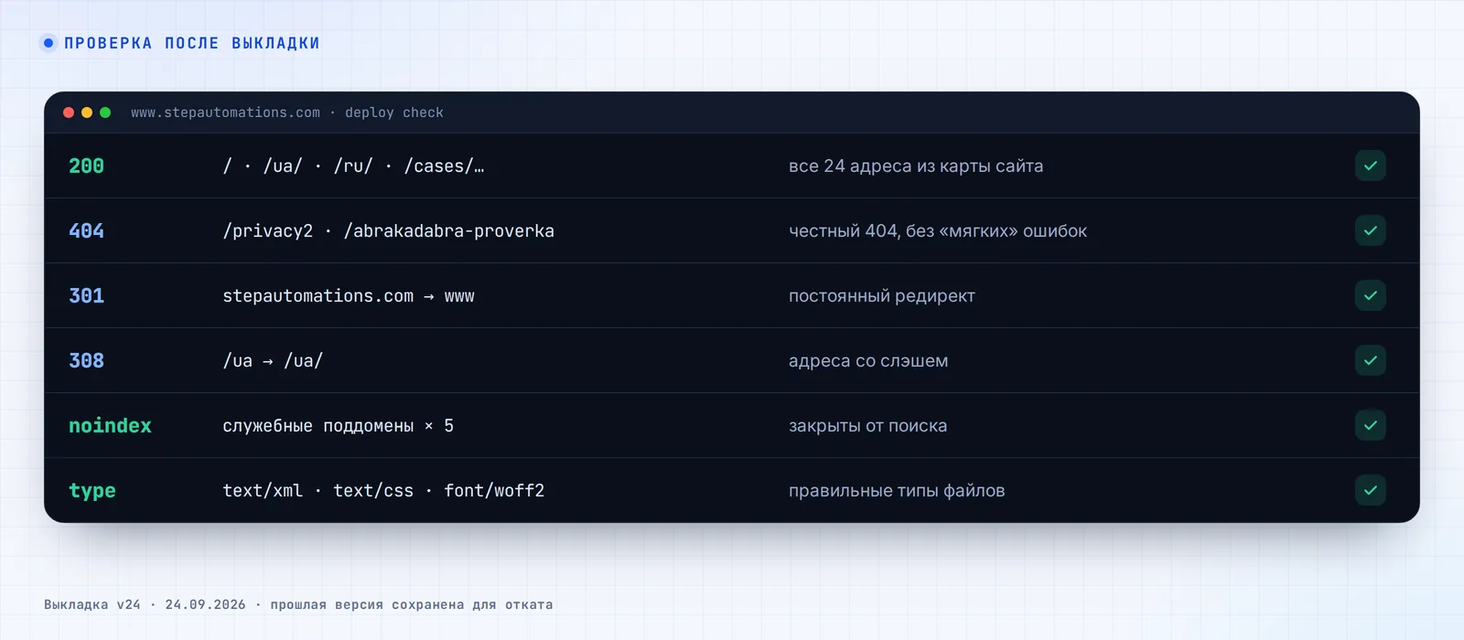1464x640 pixels.
Task: Click the heading ПРОВЕРКА ПОСЛЕ ВЫКЛАДКИ
Action: pos(192,43)
